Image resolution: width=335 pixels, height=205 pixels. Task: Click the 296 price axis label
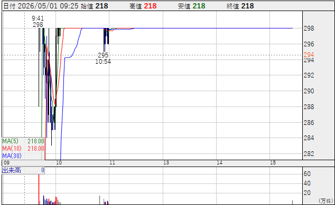(309, 44)
